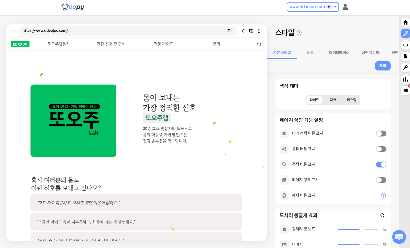Open 건강 신호 연구소 menu in preview

tap(111, 44)
